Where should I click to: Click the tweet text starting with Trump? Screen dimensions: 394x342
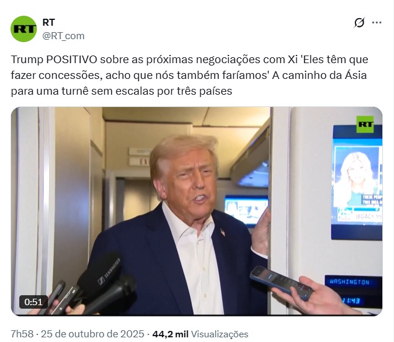coord(189,75)
